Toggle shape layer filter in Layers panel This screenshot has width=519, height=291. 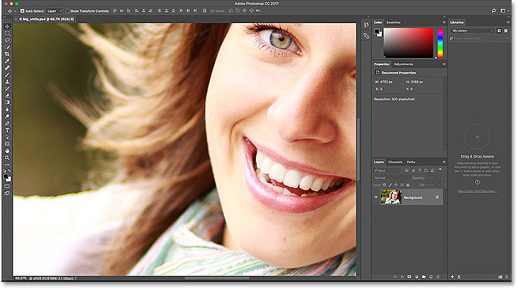pyautogui.click(x=426, y=170)
